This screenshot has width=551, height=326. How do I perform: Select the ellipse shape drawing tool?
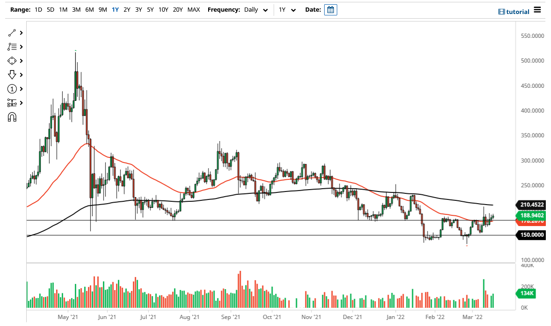(13, 61)
